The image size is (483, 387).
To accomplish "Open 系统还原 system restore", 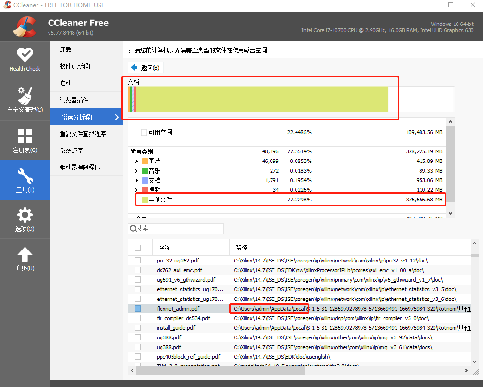I will pos(86,150).
